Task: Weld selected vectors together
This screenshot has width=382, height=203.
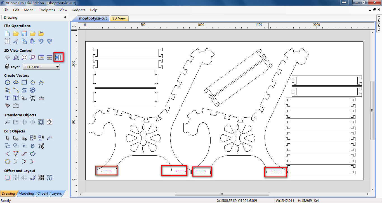Action: click(x=8, y=146)
